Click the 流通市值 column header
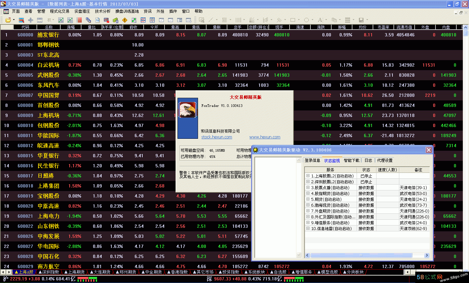Image resolution: width=469 pixels, height=283 pixels. coord(404,27)
